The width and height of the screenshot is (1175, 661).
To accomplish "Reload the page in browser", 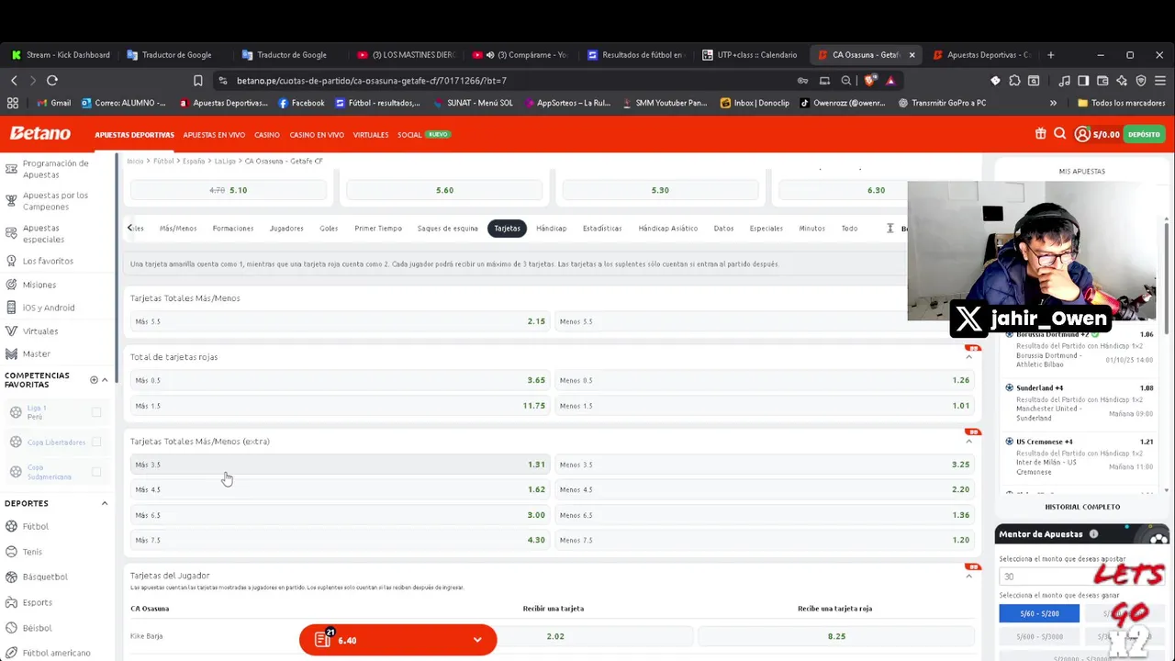I will [52, 81].
